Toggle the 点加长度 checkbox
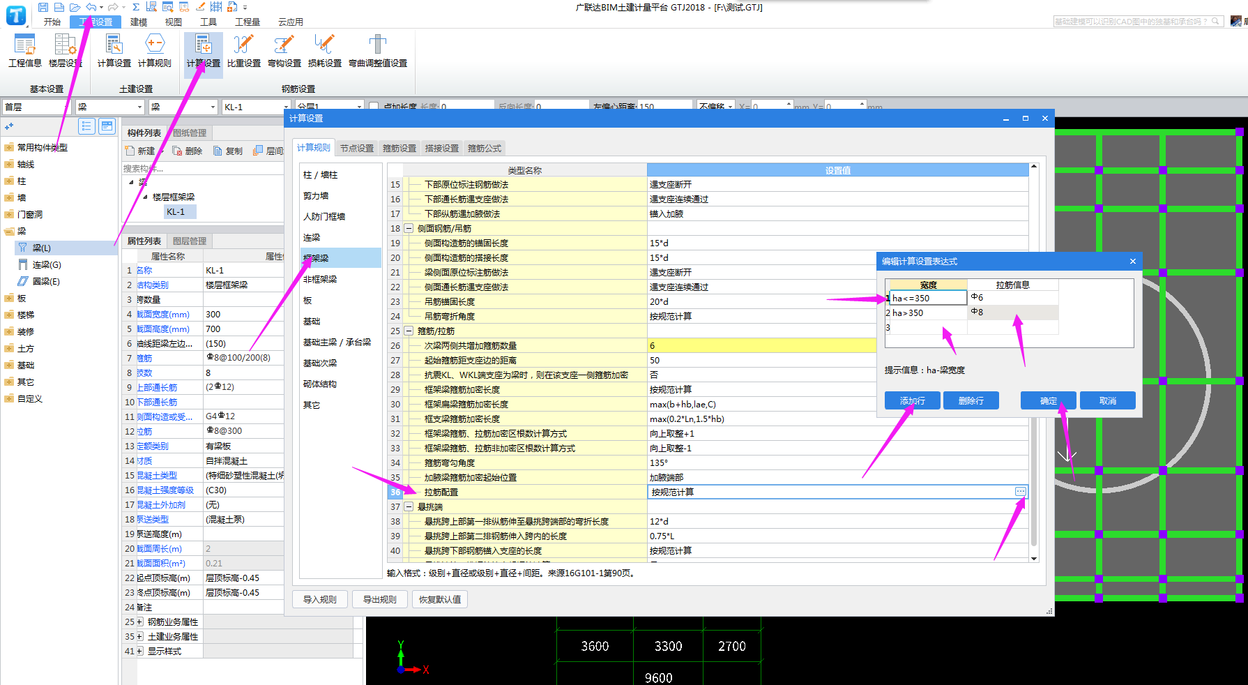The height and width of the screenshot is (685, 1248). [374, 107]
